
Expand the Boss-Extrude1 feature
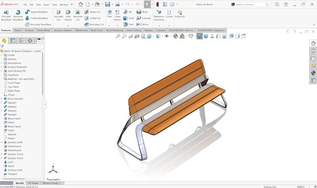1,99
